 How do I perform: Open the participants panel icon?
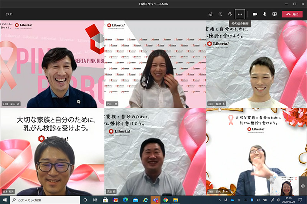coord(210,14)
